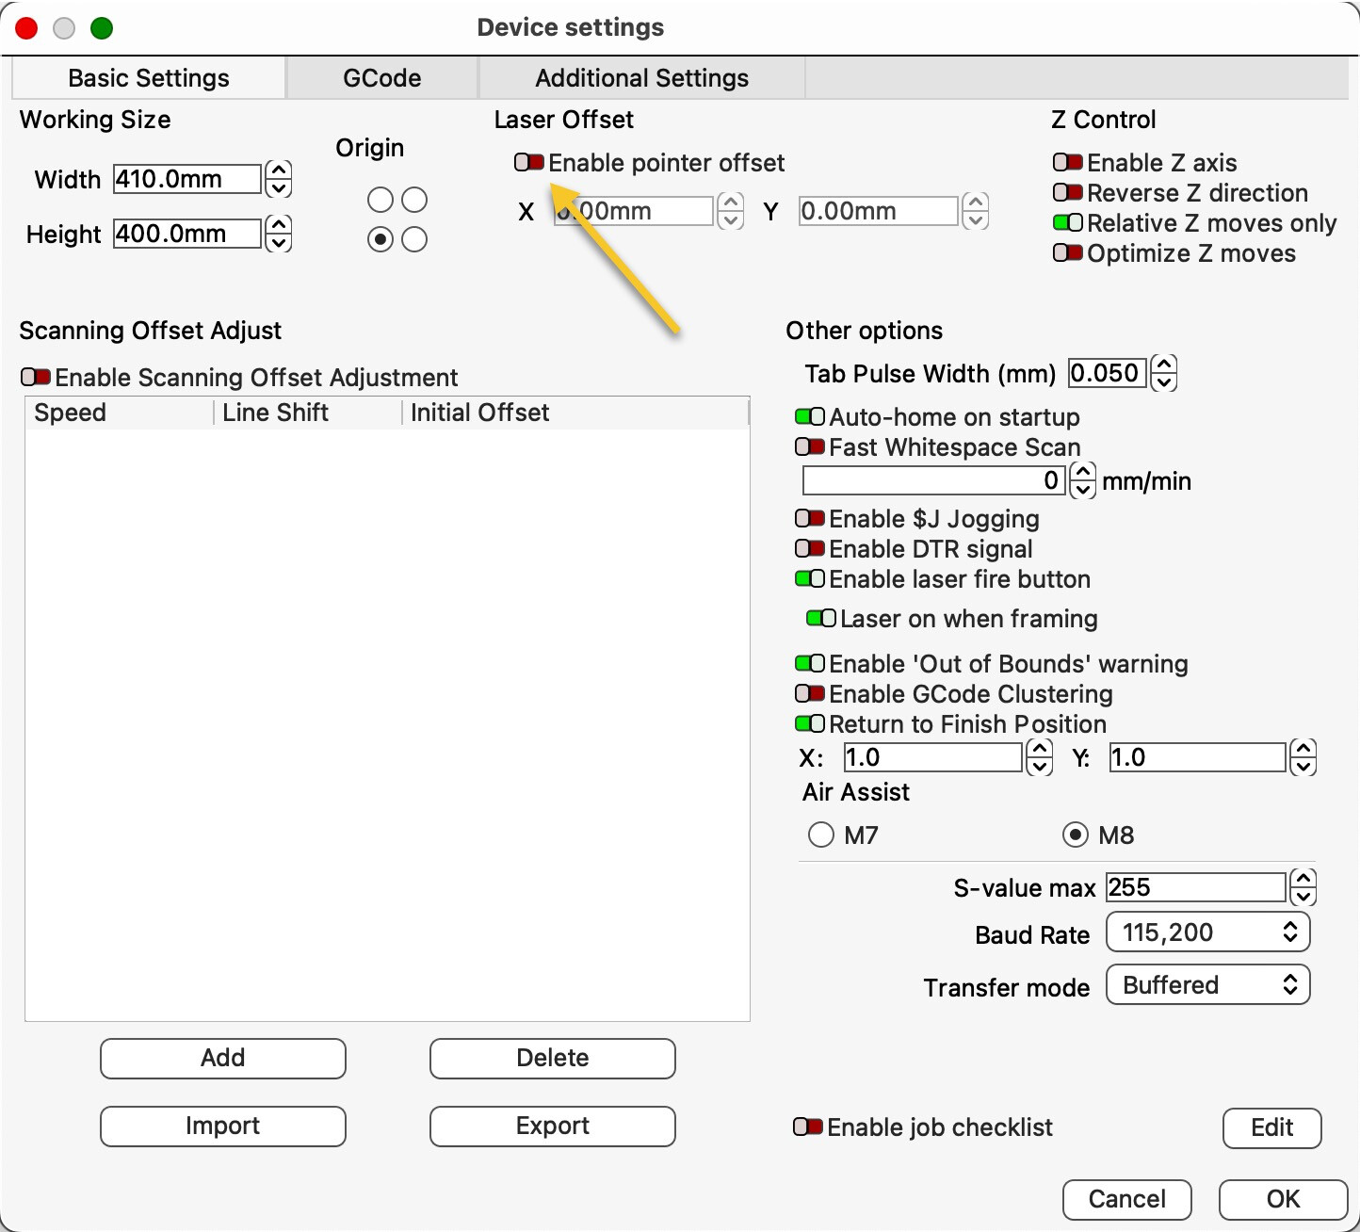Select top-right Origin radio button

(x=414, y=200)
